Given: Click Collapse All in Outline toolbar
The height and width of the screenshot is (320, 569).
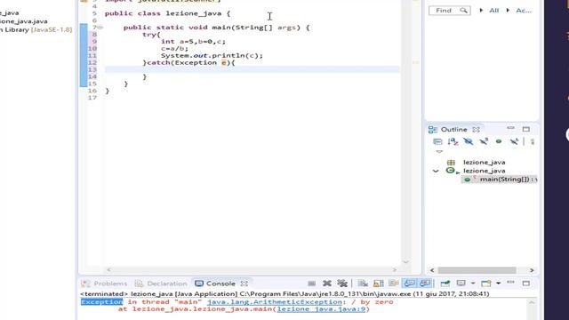Looking at the screenshot, I should (437, 141).
